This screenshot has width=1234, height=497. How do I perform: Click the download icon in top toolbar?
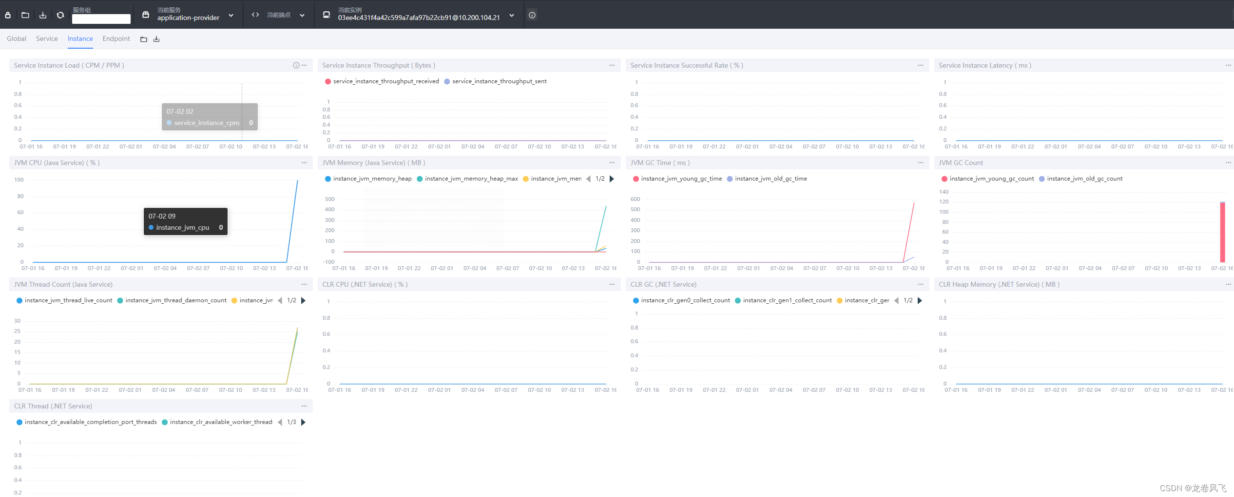pos(43,15)
